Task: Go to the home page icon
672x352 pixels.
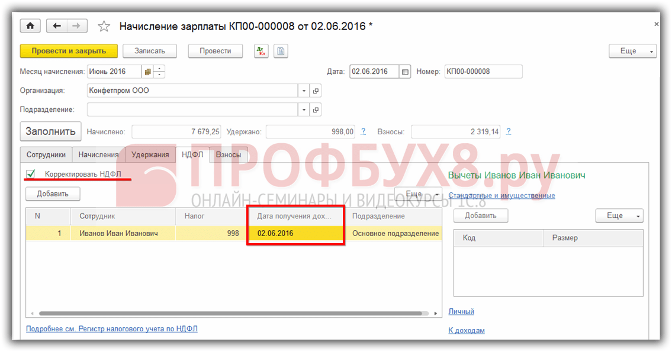Action: pos(30,26)
